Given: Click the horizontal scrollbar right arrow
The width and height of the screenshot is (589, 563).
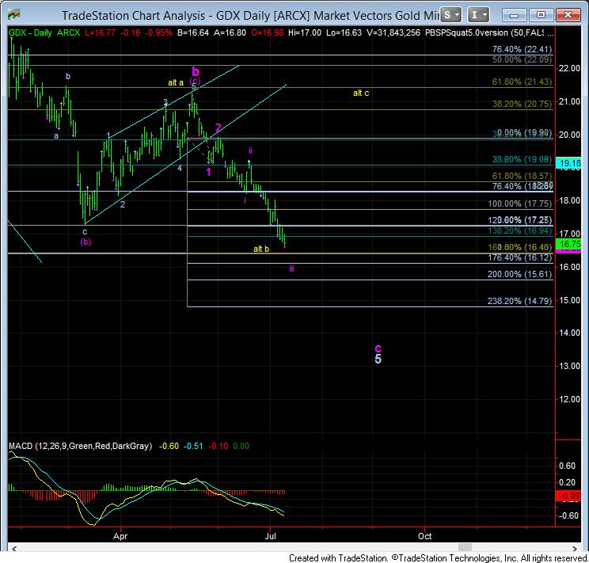Looking at the screenshot, I should (x=575, y=548).
